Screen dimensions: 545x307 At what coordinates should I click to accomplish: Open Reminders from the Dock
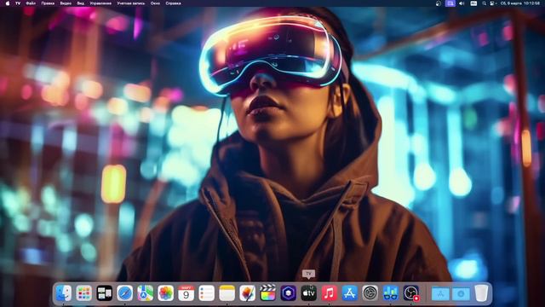tap(206, 293)
